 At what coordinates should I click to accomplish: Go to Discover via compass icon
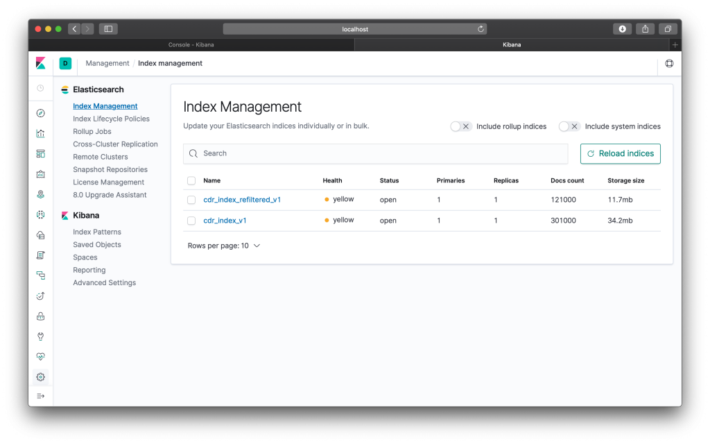click(41, 113)
